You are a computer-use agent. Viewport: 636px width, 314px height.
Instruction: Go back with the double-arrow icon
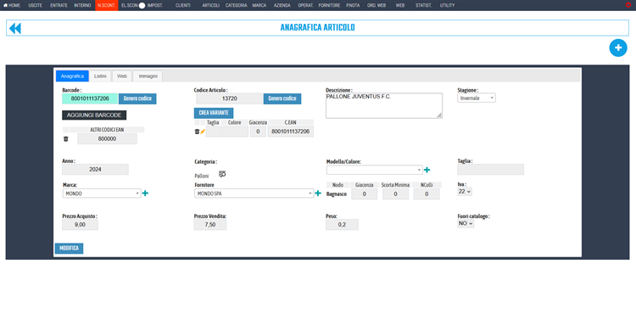(15, 28)
